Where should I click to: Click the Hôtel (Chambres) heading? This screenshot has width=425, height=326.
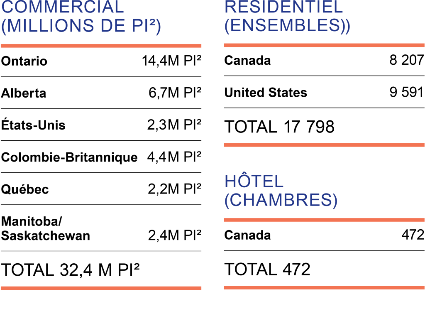(281, 191)
